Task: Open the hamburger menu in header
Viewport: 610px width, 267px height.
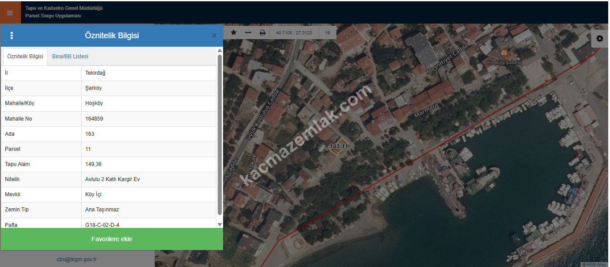Action: 10,12
